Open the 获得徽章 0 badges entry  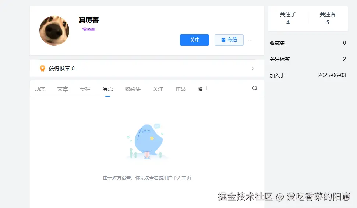pyautogui.click(x=147, y=68)
